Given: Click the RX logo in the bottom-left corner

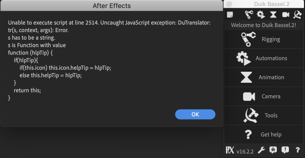Looking at the screenshot, I should 229,150.
